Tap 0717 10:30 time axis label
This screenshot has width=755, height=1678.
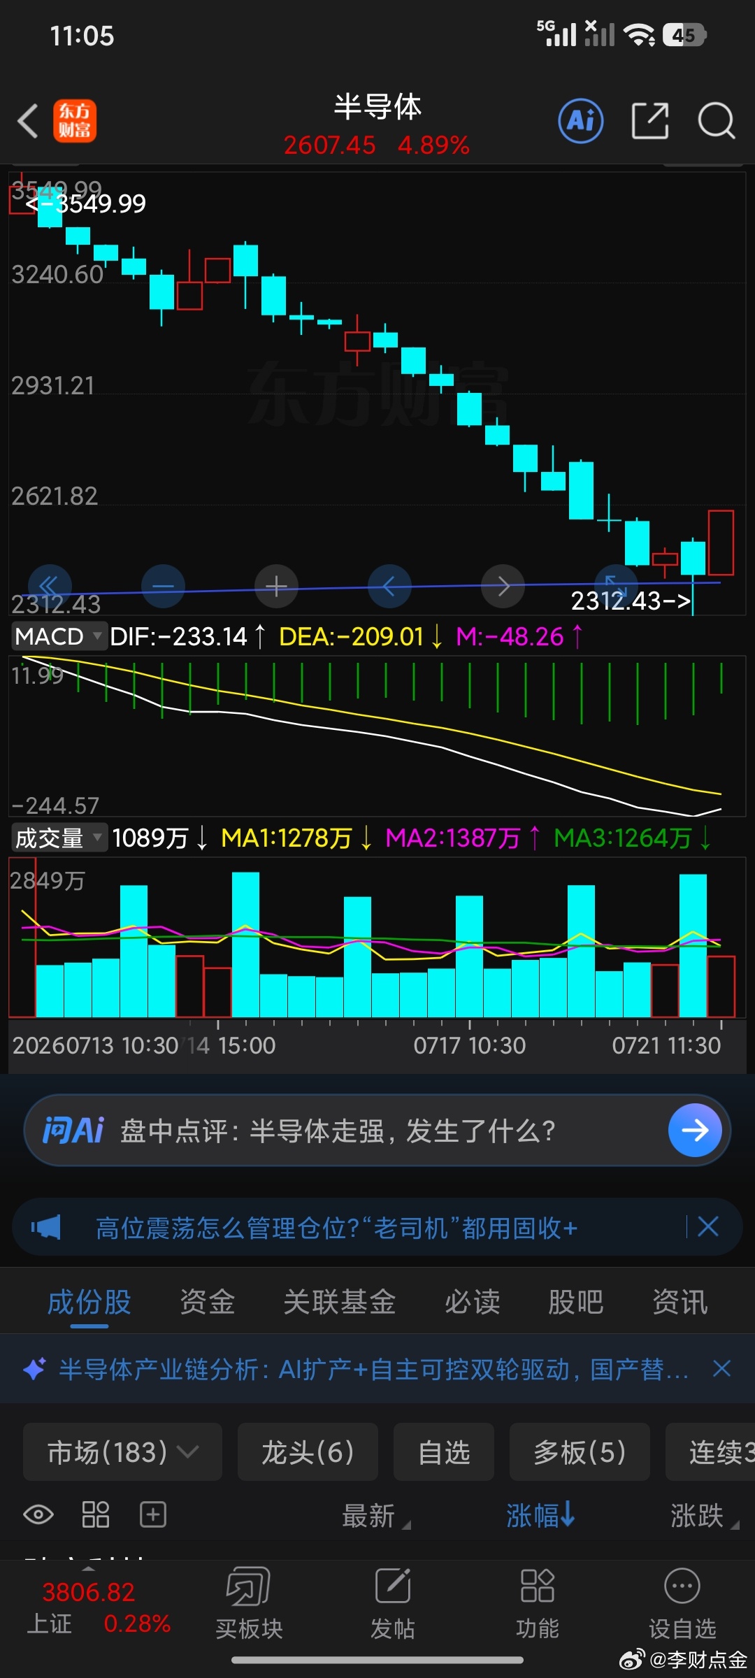469,1045
